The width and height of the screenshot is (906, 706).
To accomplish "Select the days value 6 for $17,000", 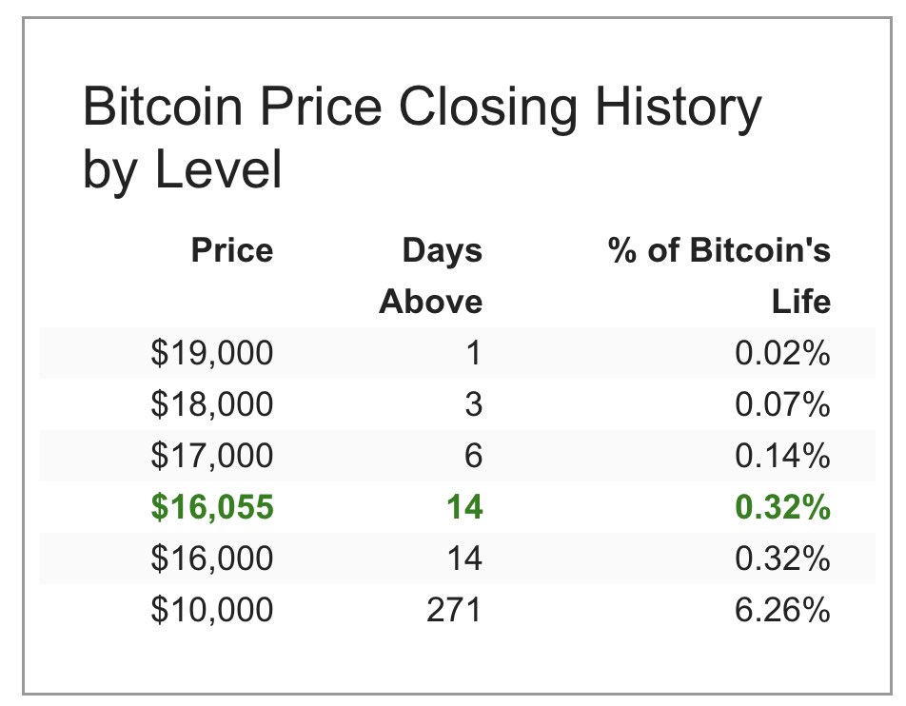I will click(473, 455).
